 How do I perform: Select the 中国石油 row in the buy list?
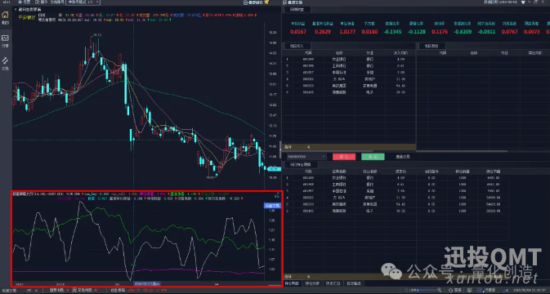coord(349,73)
